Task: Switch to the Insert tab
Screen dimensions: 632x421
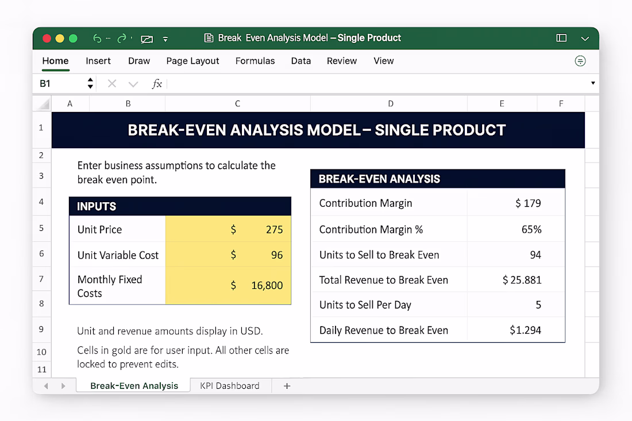Action: coord(98,61)
